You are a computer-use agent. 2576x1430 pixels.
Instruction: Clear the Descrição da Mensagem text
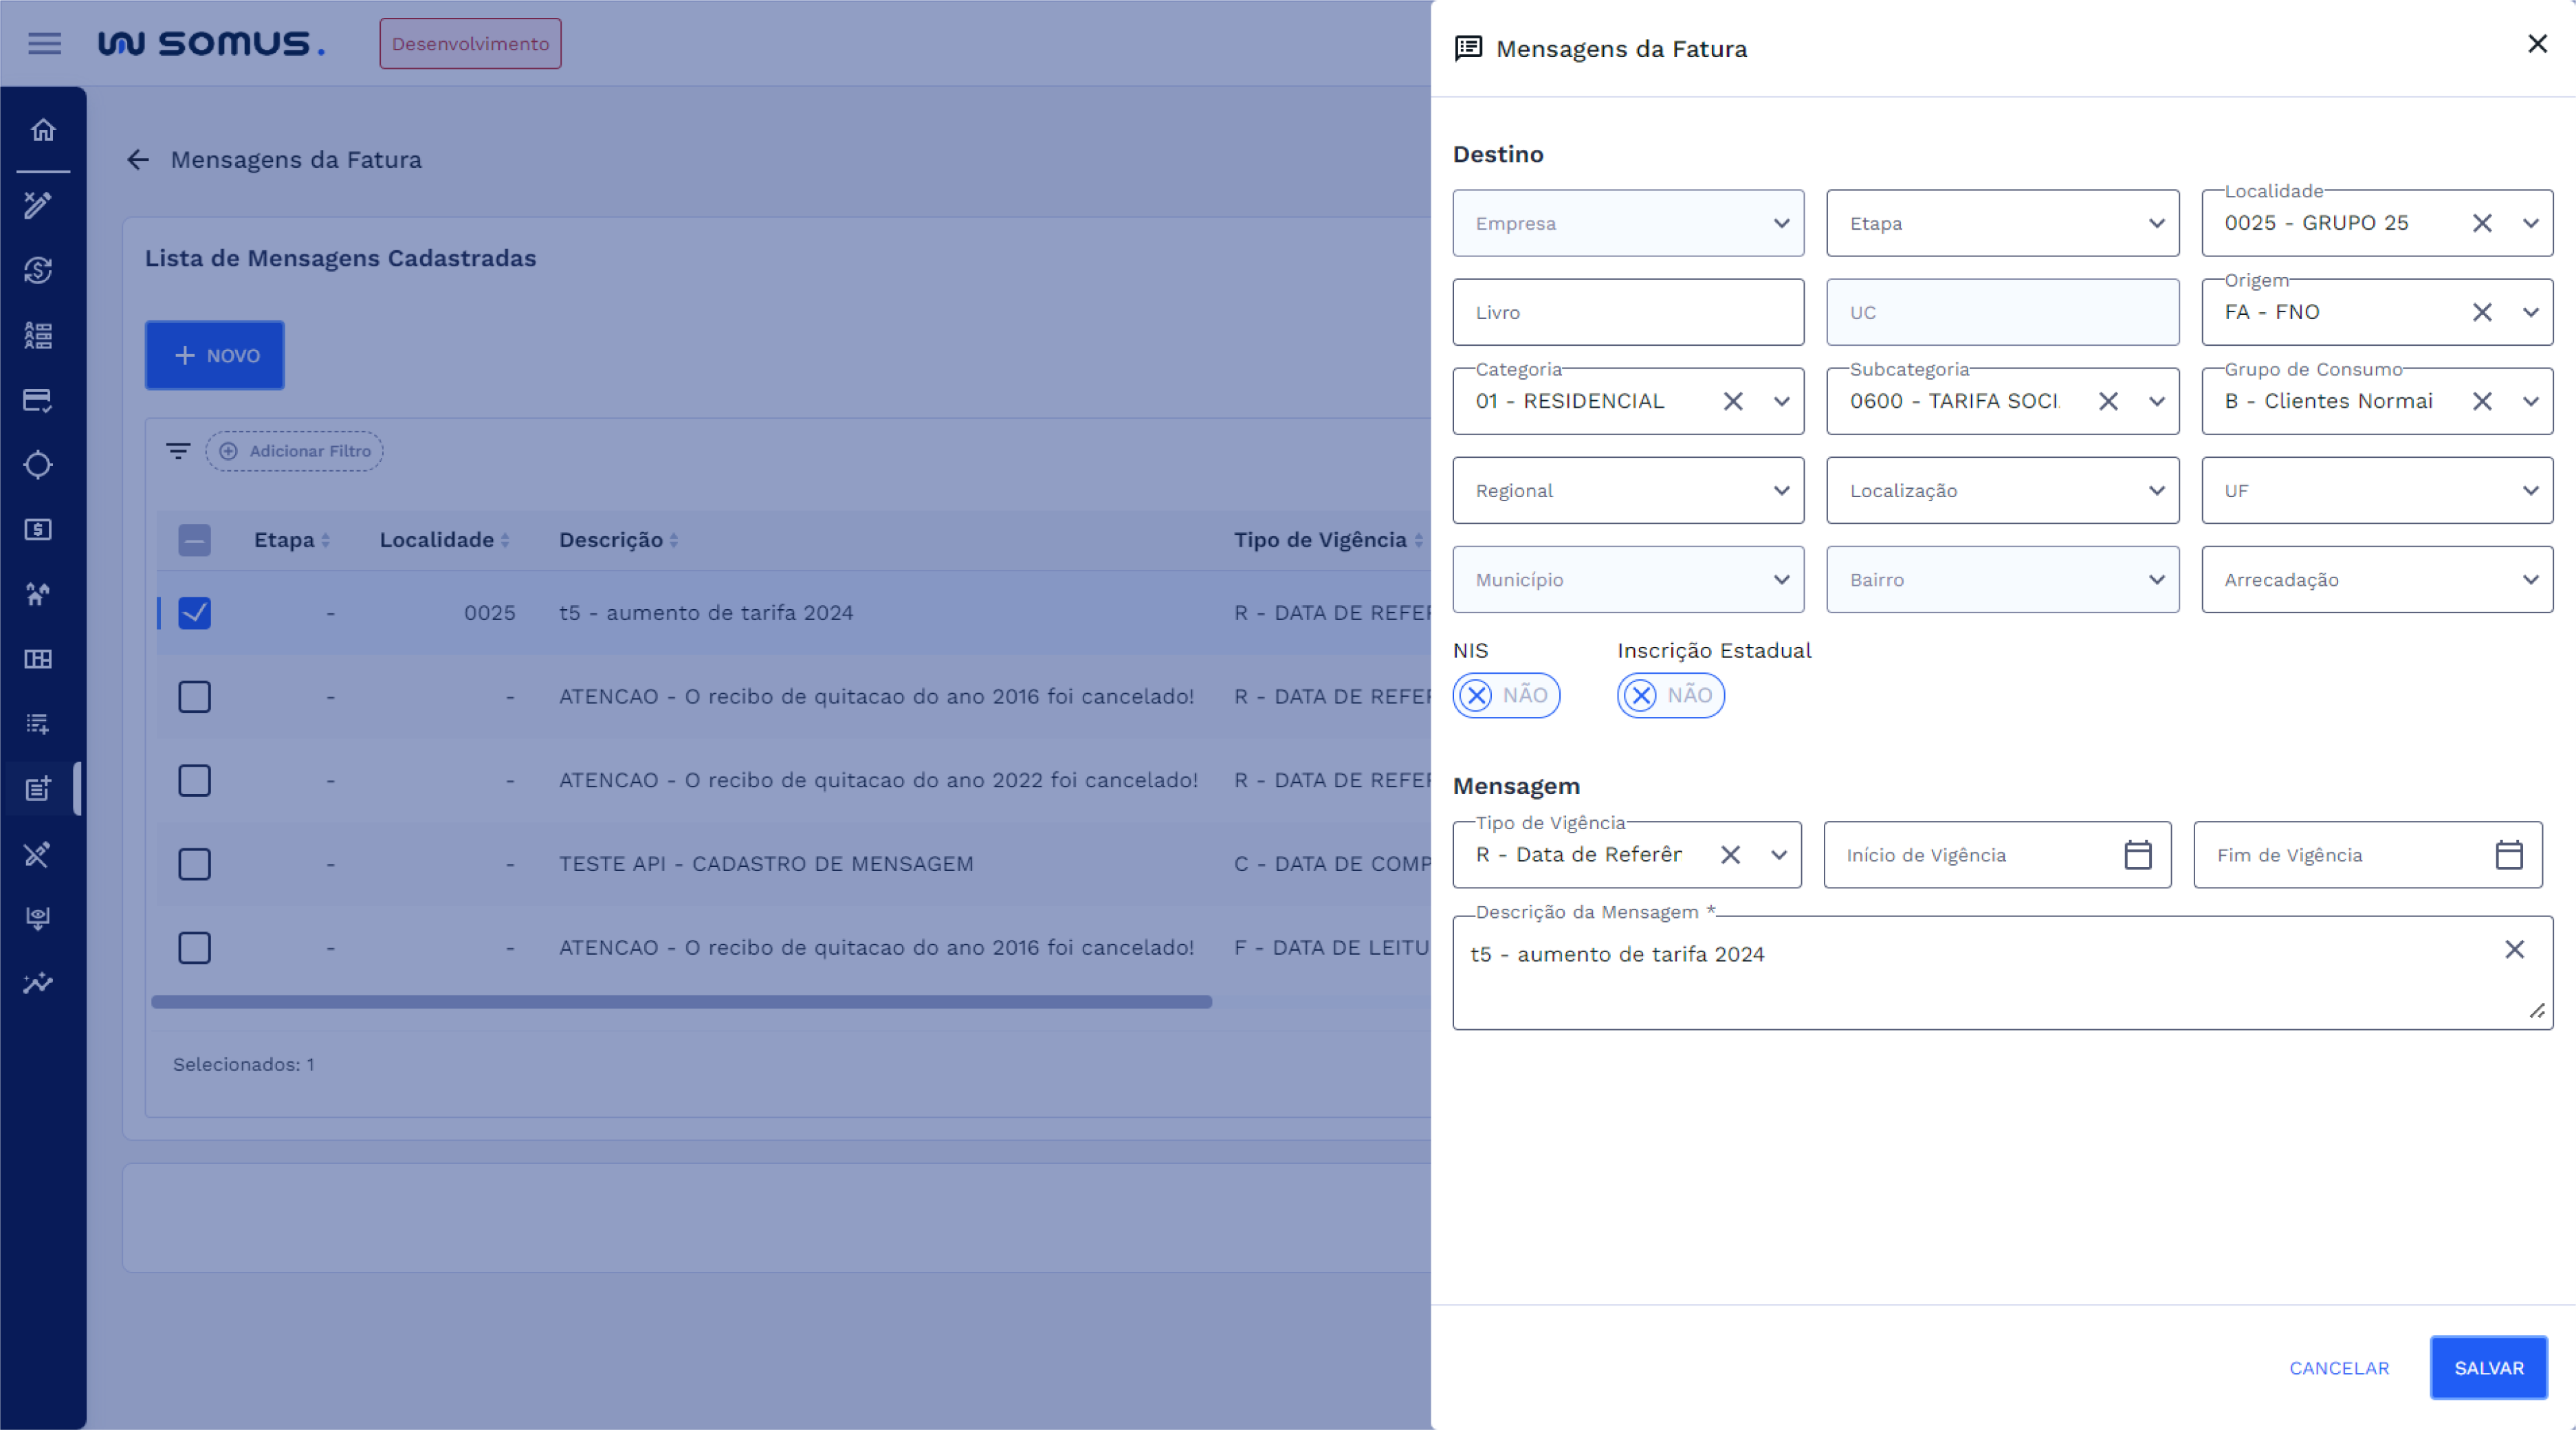(x=2514, y=949)
